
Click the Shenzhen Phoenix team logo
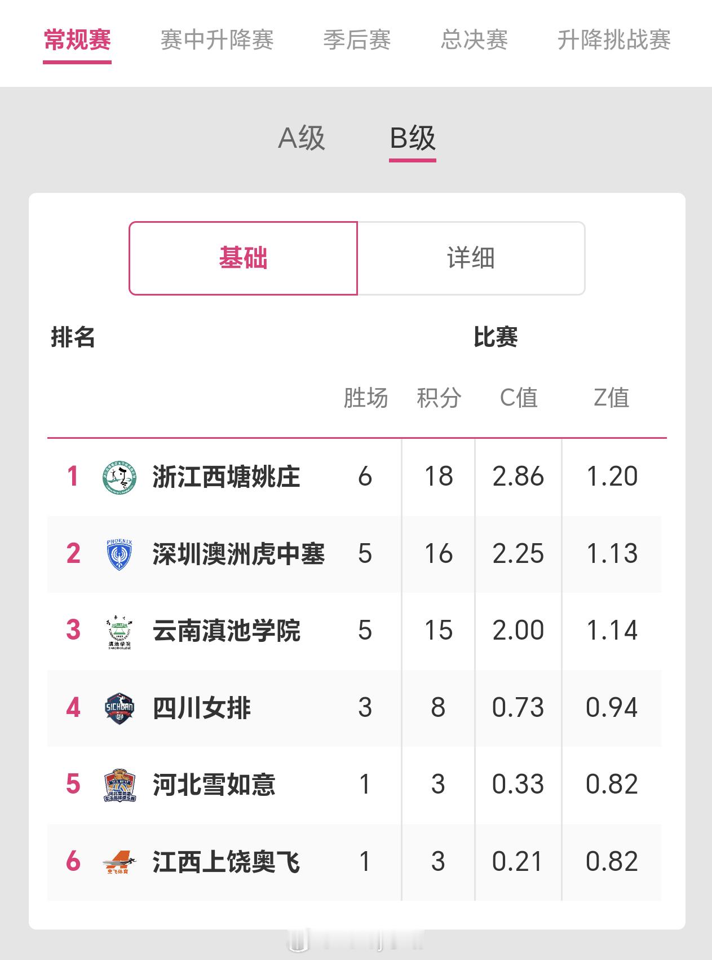[120, 554]
